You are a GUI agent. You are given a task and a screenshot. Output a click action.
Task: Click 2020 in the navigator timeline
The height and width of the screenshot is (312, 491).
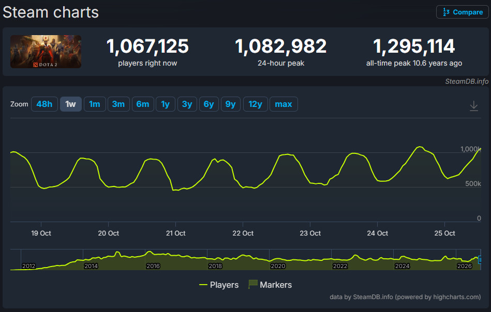click(278, 266)
